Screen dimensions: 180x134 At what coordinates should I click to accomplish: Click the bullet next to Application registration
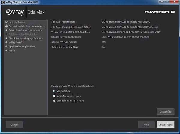[6, 47]
